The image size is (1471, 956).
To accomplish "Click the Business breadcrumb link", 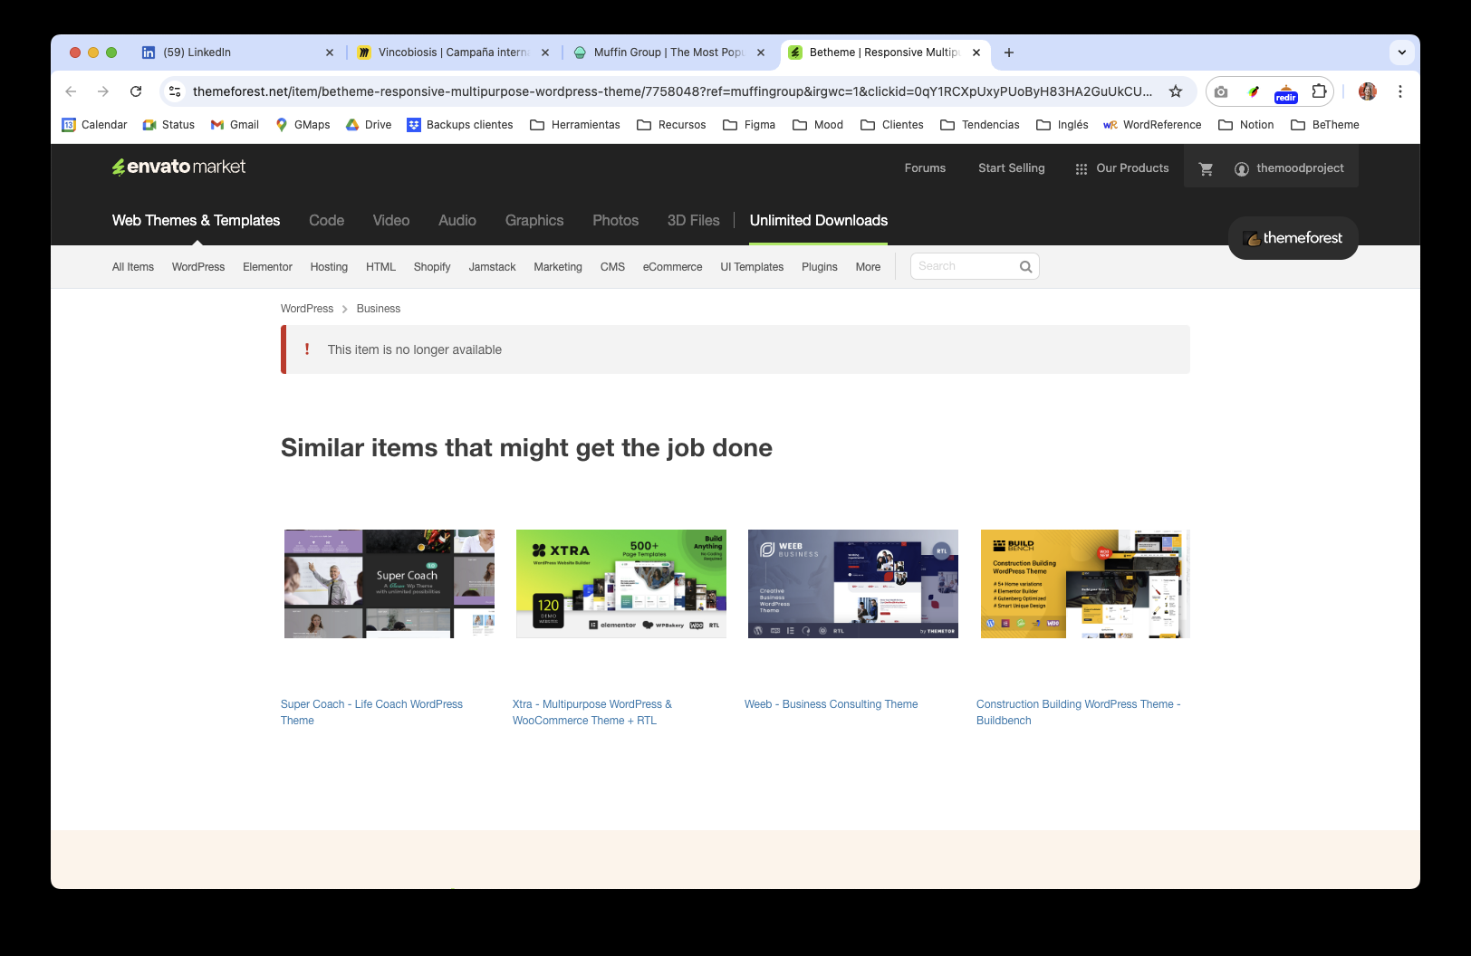I will click(379, 309).
